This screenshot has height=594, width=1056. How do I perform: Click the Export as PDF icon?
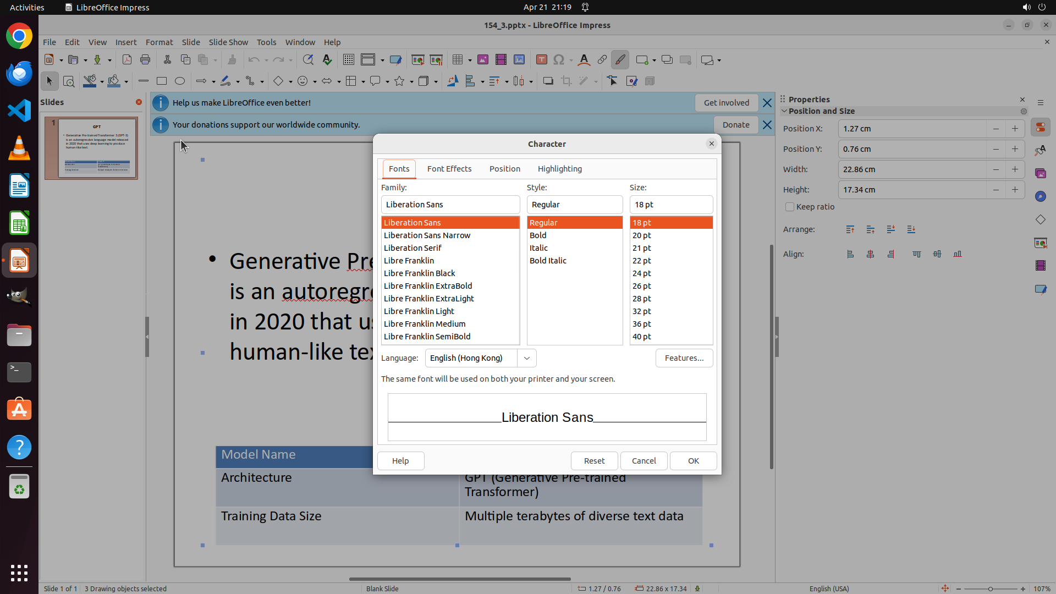pyautogui.click(x=127, y=60)
